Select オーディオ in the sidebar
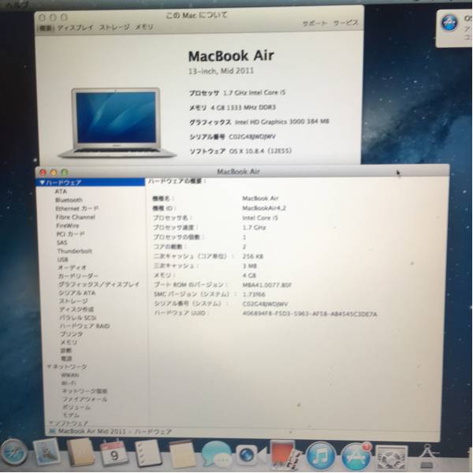The height and width of the screenshot is (473, 473). tap(73, 267)
